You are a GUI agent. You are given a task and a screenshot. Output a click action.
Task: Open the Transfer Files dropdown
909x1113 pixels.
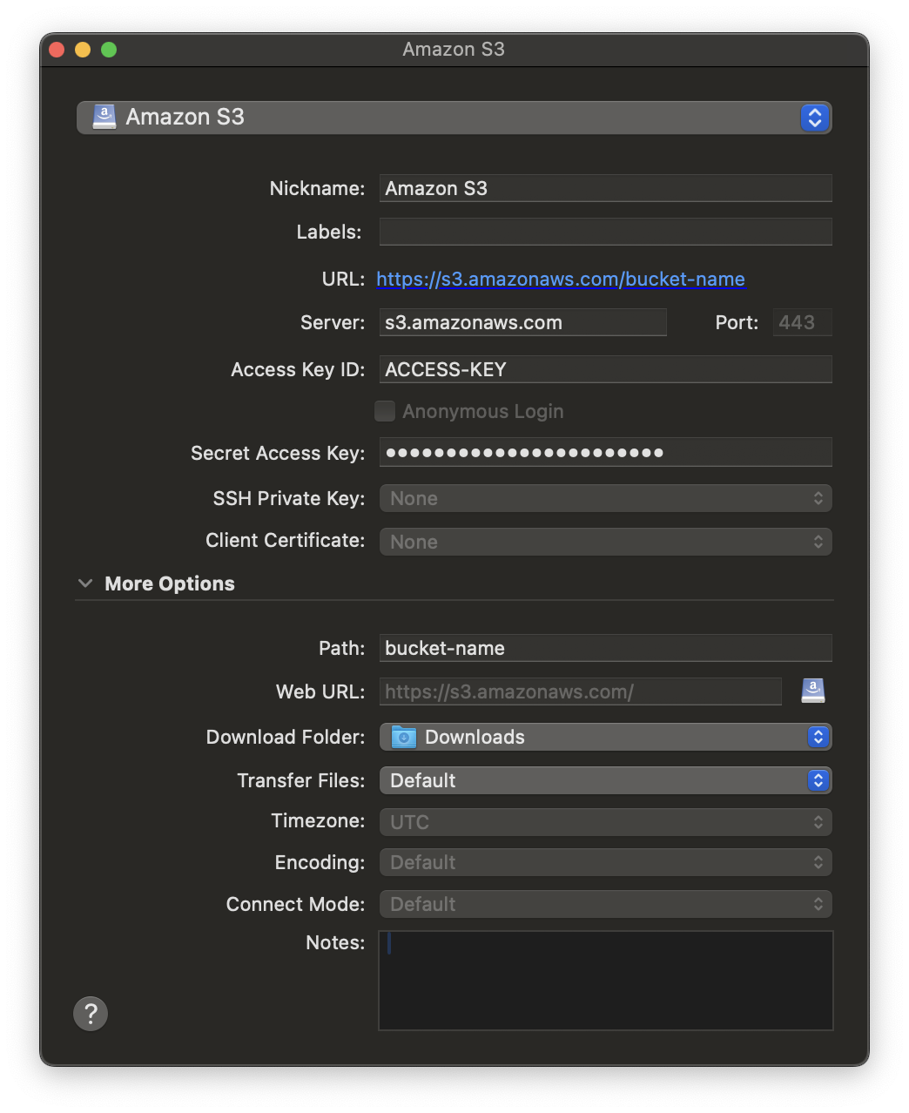click(605, 780)
